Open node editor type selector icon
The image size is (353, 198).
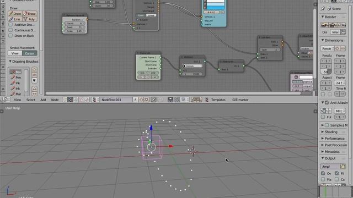coord(6,100)
